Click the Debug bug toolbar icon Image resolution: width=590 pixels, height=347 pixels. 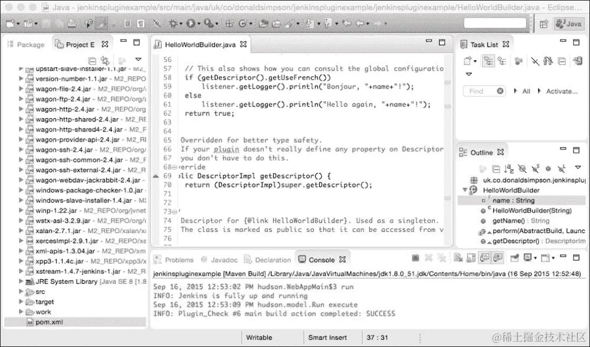pyautogui.click(x=173, y=24)
